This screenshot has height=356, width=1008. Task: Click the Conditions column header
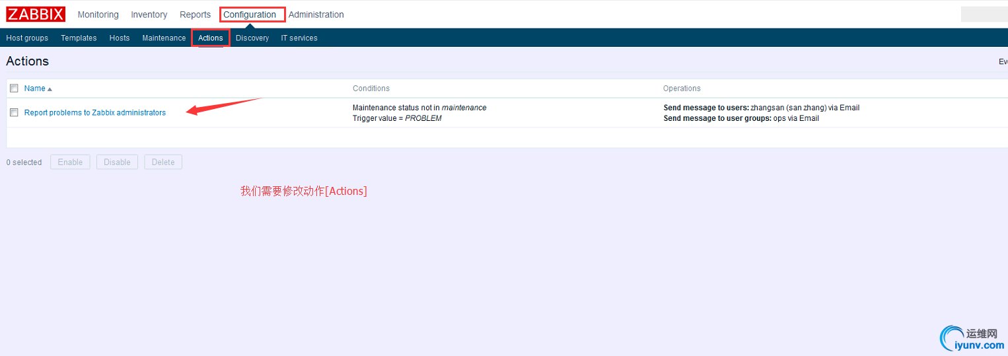pos(371,89)
